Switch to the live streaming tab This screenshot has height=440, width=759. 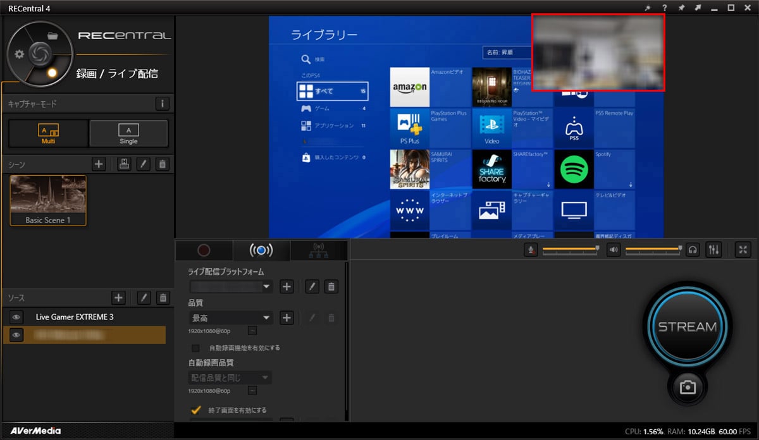pyautogui.click(x=261, y=250)
